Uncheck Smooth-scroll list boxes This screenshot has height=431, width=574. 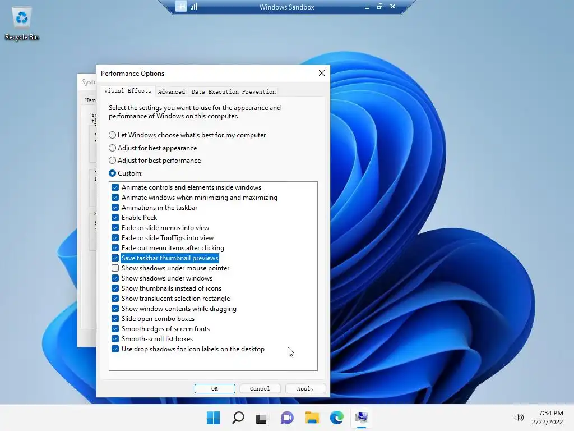(x=115, y=339)
